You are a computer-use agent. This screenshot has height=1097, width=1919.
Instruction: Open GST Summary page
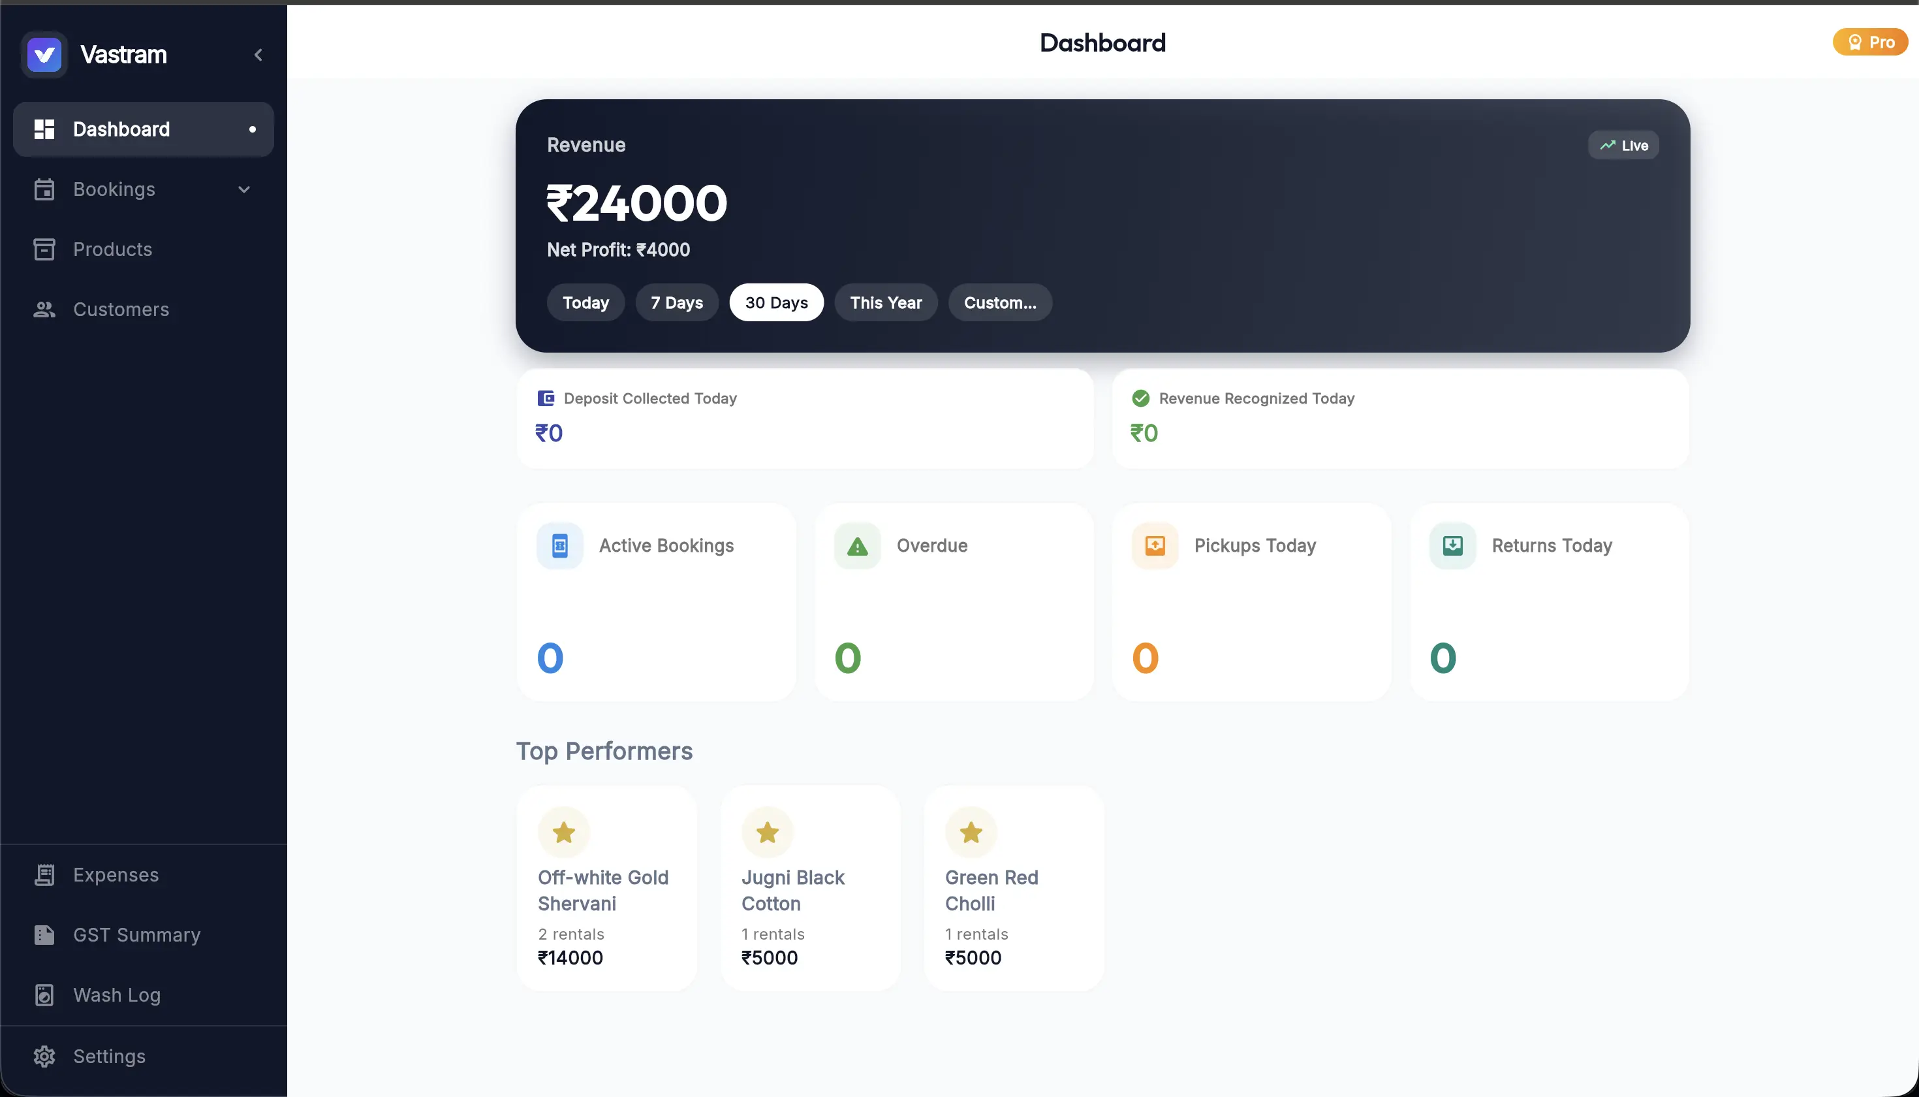pos(143,935)
